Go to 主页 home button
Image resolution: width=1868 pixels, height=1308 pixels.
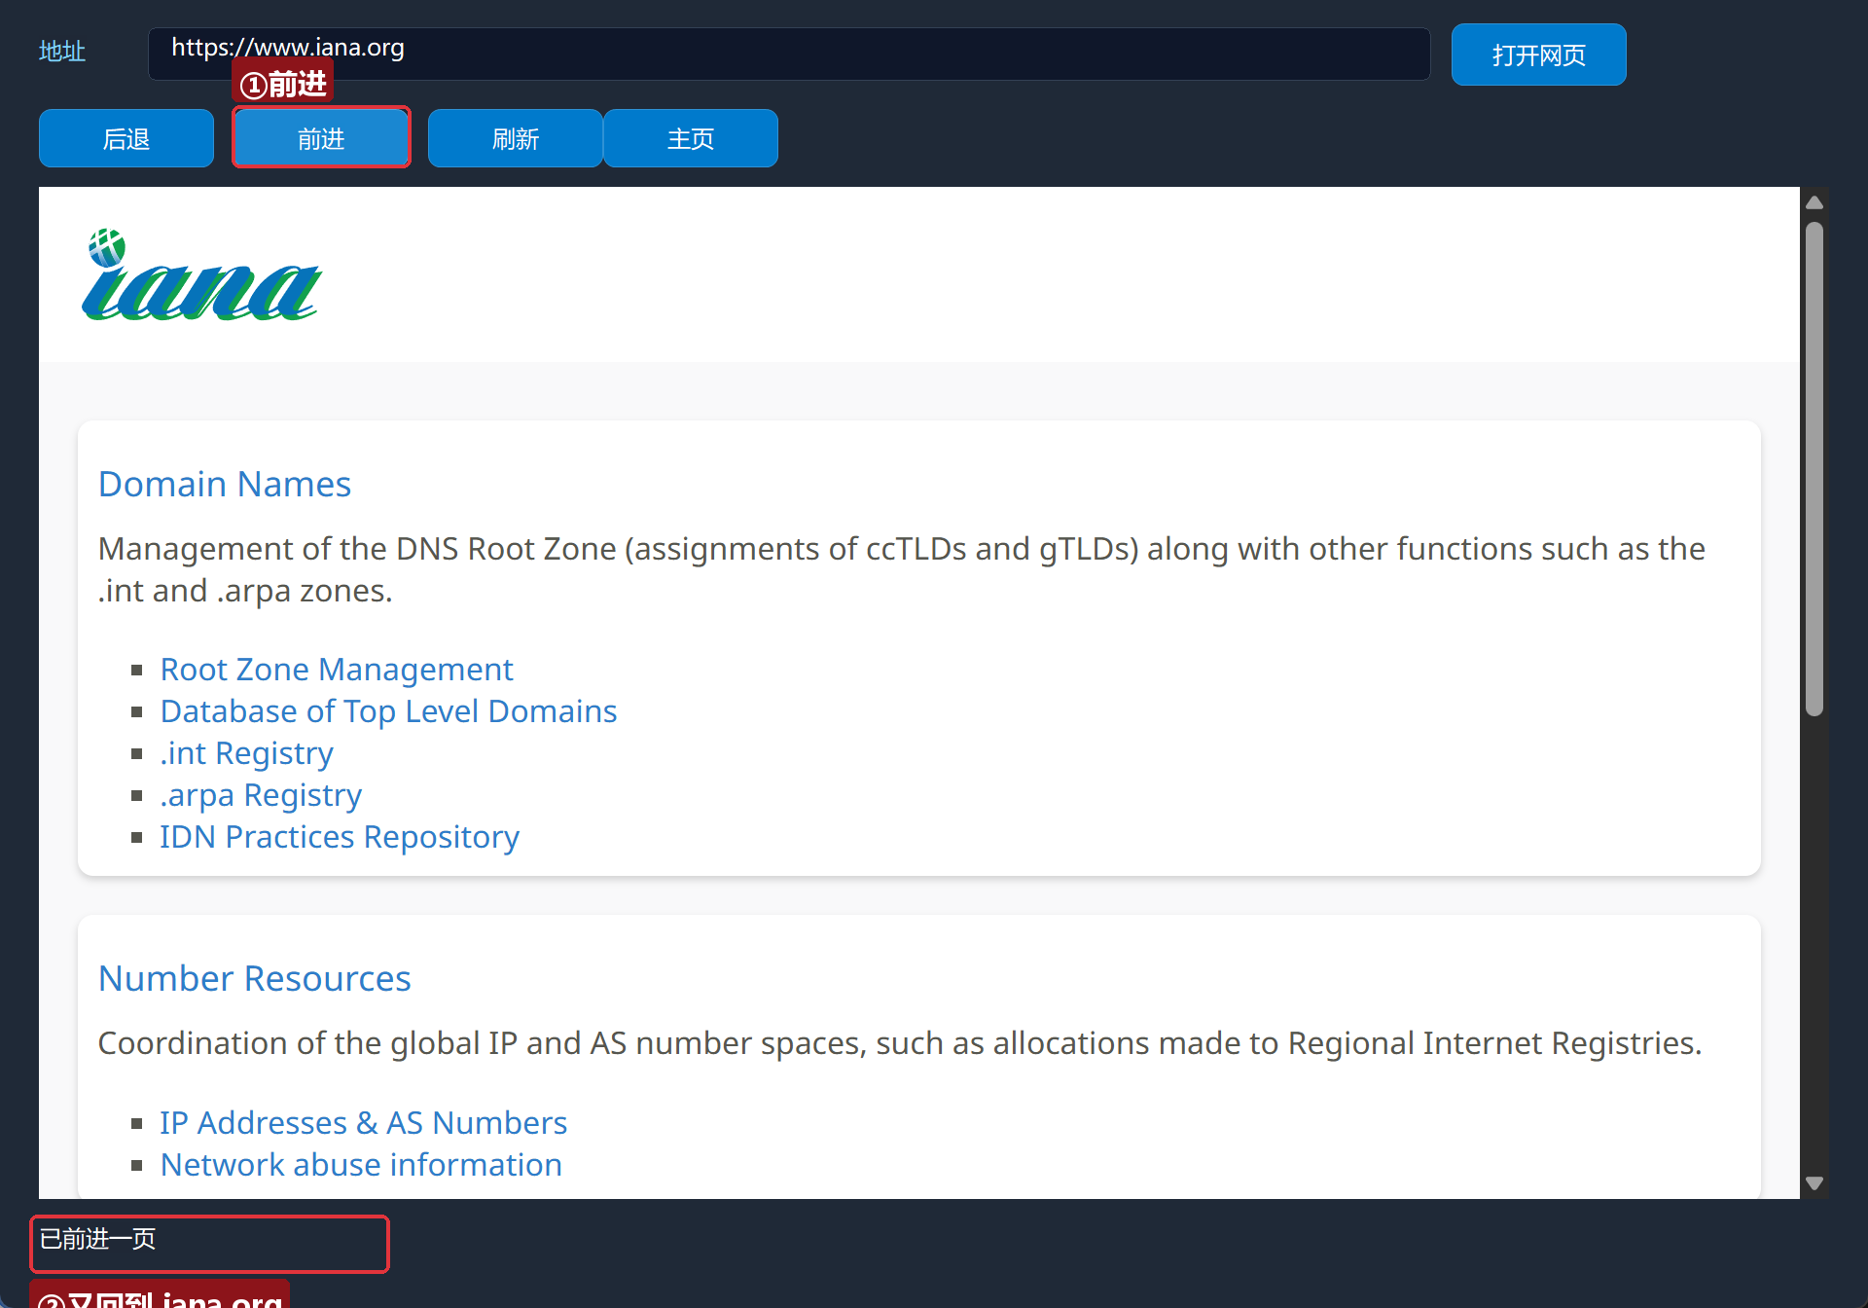pyautogui.click(x=691, y=138)
